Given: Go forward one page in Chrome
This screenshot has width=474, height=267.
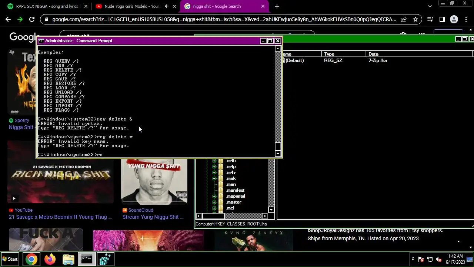Looking at the screenshot, I should tap(20, 19).
